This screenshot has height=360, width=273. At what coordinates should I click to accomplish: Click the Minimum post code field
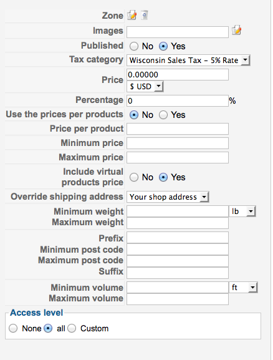[178, 250]
